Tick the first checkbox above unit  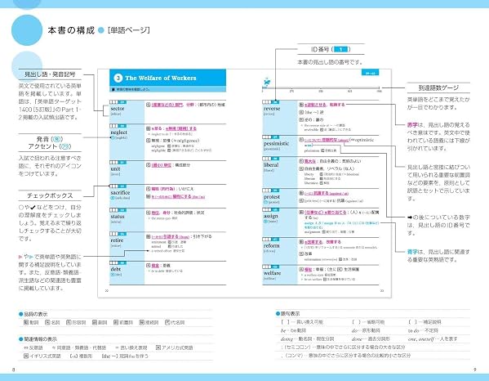coord(111,163)
